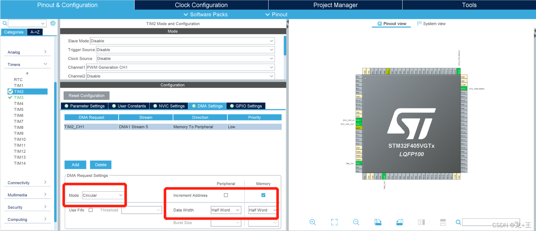This screenshot has width=536, height=231.
Task: Open the Slave Mode dropdown
Action: [x=182, y=41]
